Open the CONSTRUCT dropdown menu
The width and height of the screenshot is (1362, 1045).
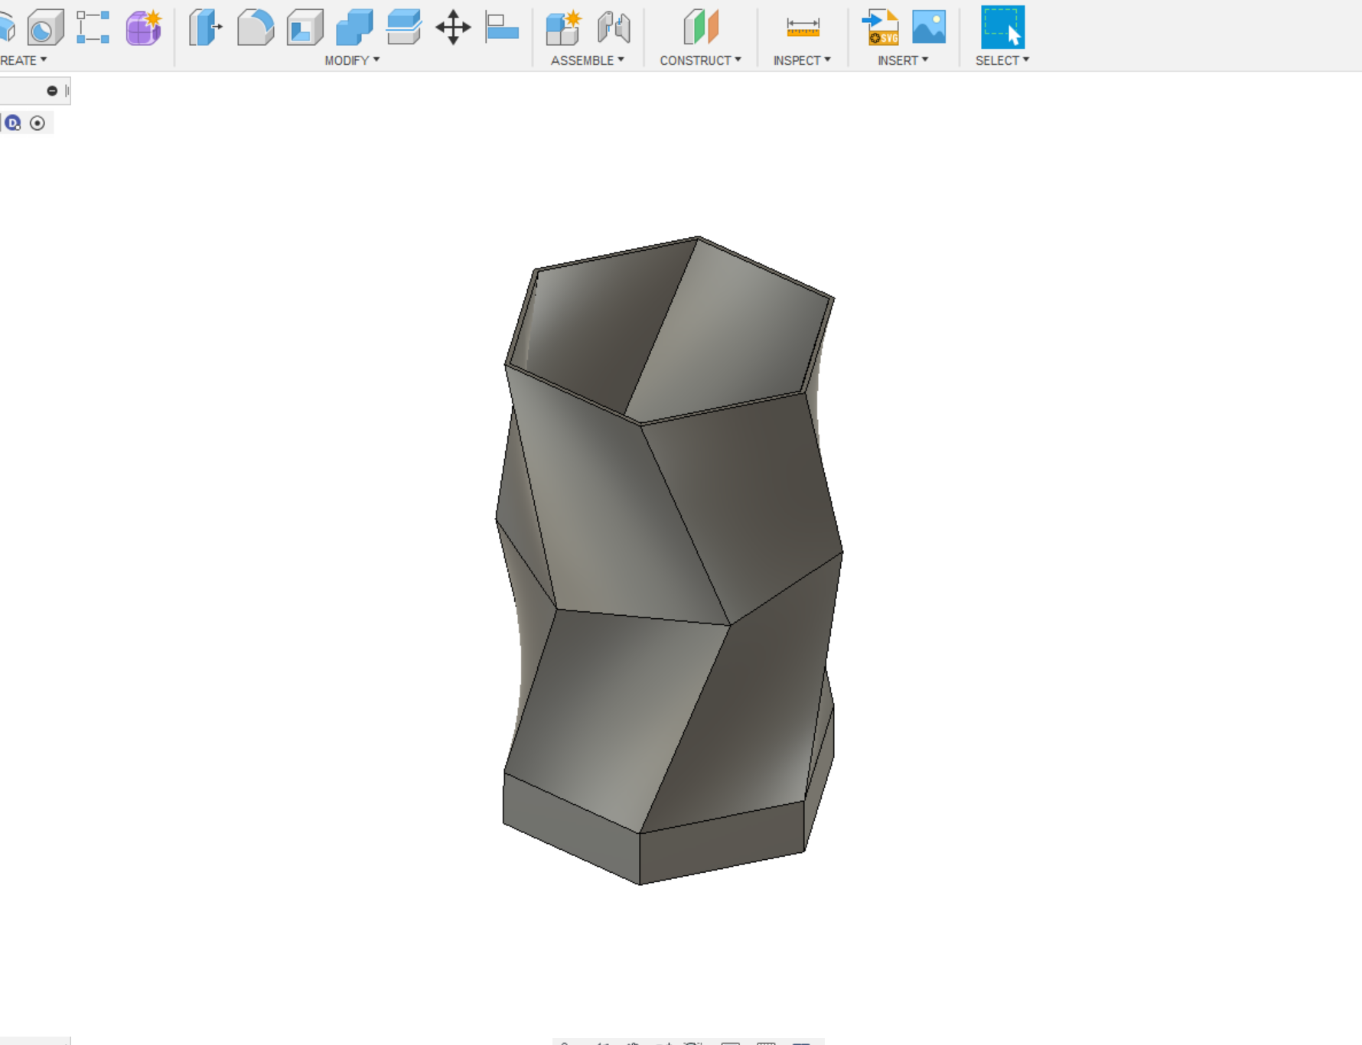[x=701, y=60]
